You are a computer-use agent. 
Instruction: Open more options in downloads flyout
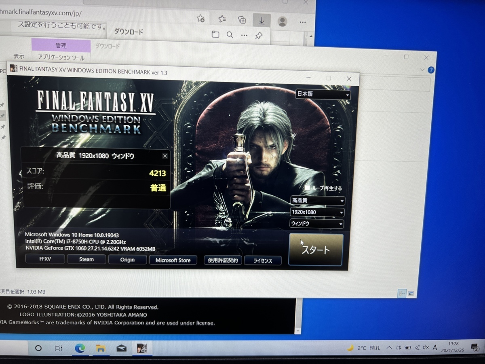[244, 35]
